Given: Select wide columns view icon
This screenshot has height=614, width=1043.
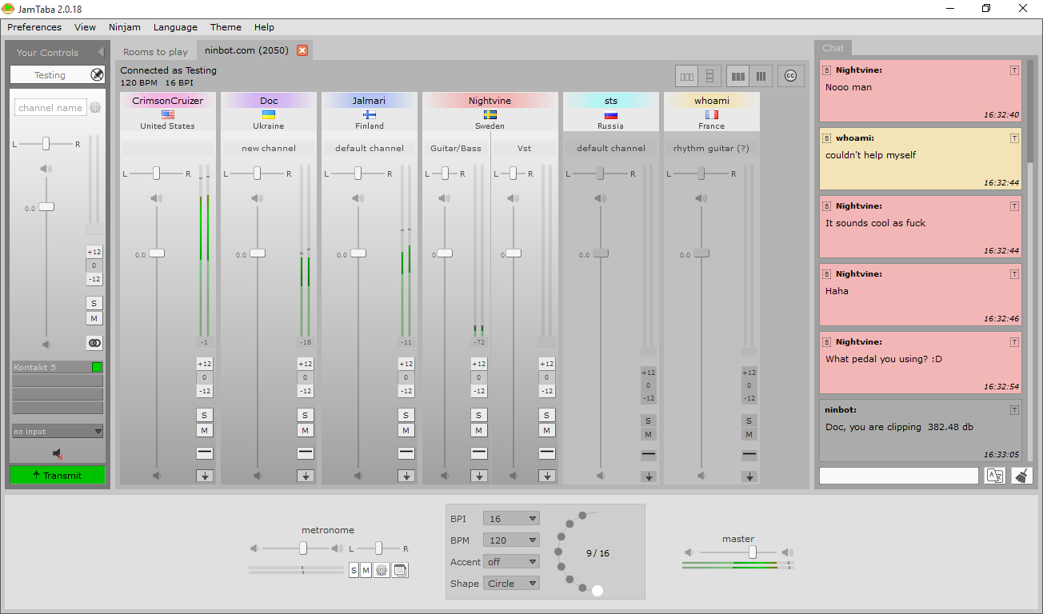Looking at the screenshot, I should tap(738, 76).
